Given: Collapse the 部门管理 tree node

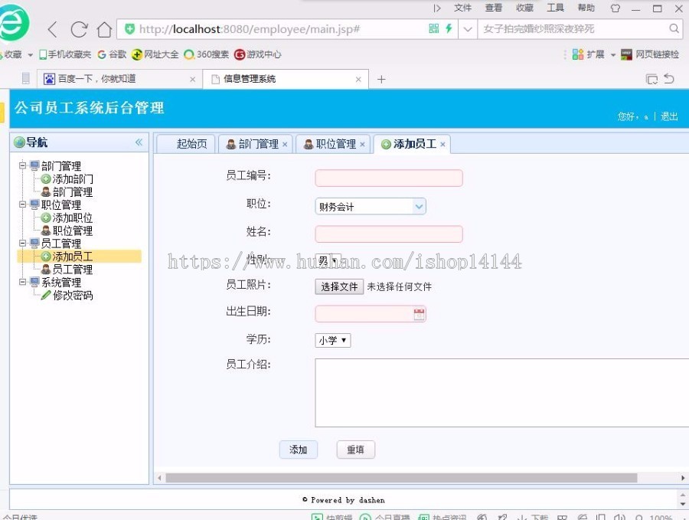Looking at the screenshot, I should [22, 165].
